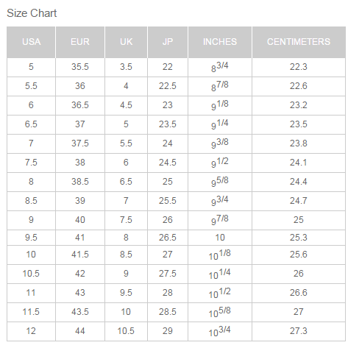The width and height of the screenshot is (348, 348).
Task: Click the EUR column header
Action: tap(80, 42)
